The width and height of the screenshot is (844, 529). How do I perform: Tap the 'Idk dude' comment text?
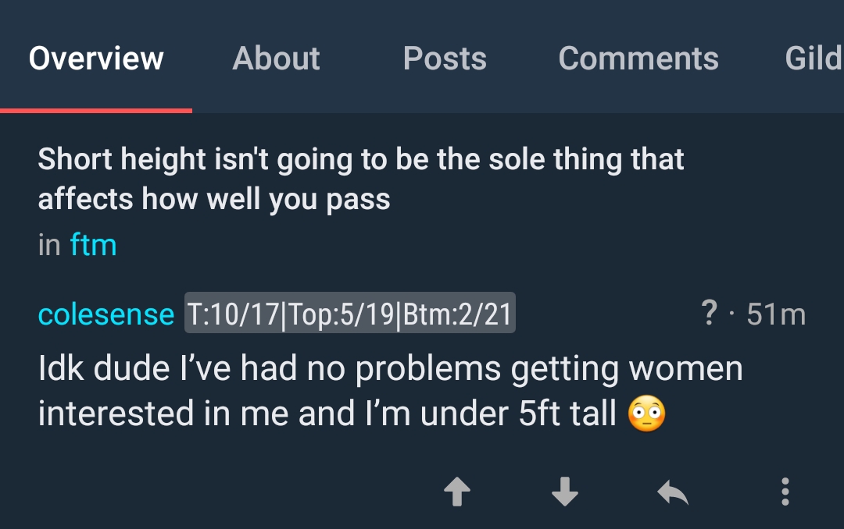click(x=390, y=391)
